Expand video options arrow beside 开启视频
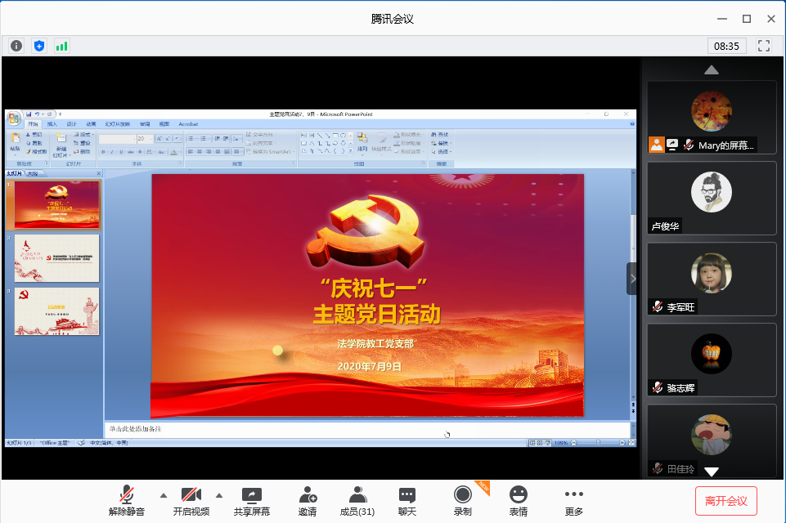The width and height of the screenshot is (786, 523). point(219,495)
